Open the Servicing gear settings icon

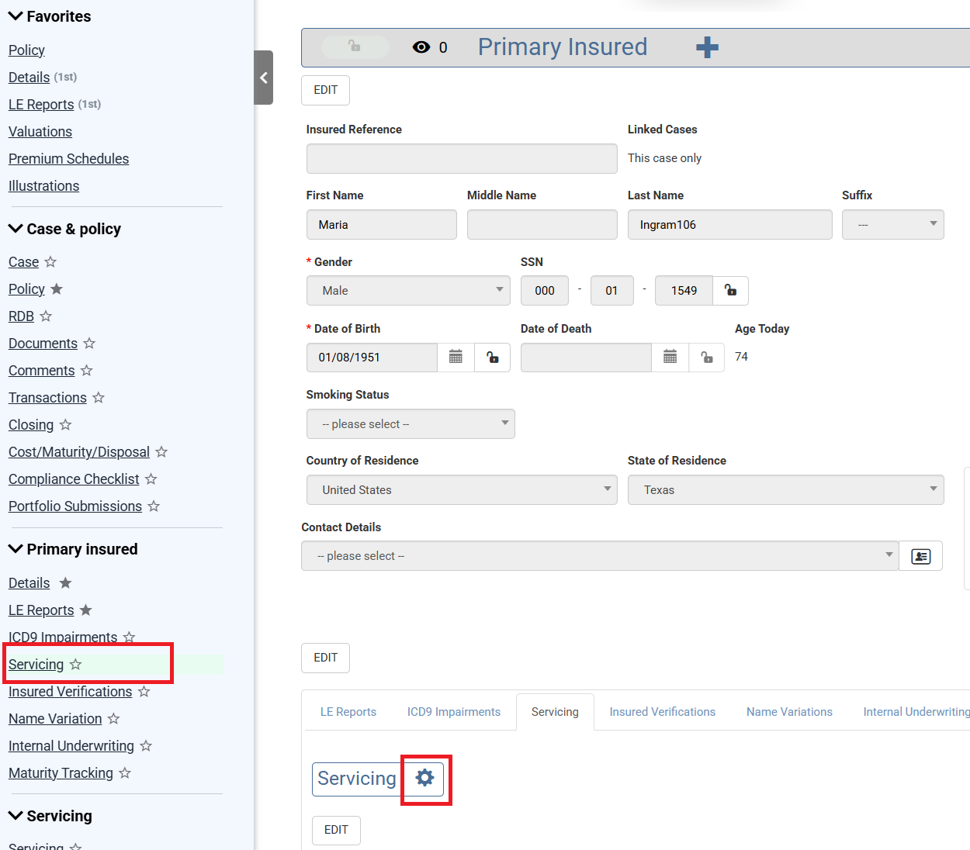[424, 778]
